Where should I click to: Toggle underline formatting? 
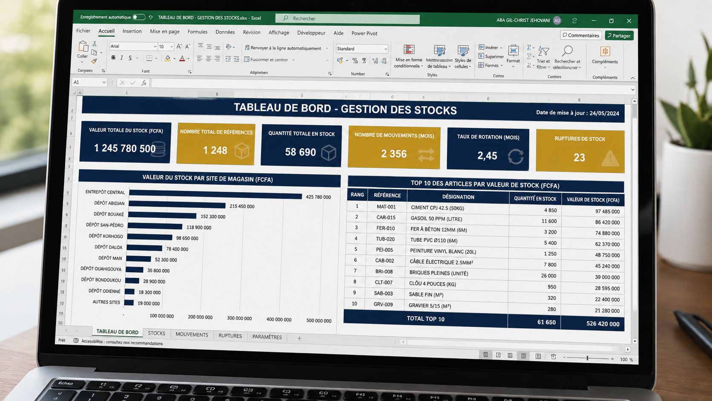point(130,58)
